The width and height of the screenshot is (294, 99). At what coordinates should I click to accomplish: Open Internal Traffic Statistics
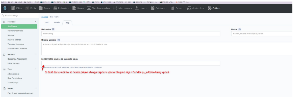point(17,49)
